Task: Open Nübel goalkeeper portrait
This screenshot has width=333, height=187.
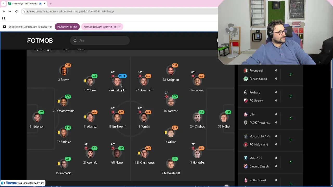Action: pyautogui.click(x=224, y=117)
